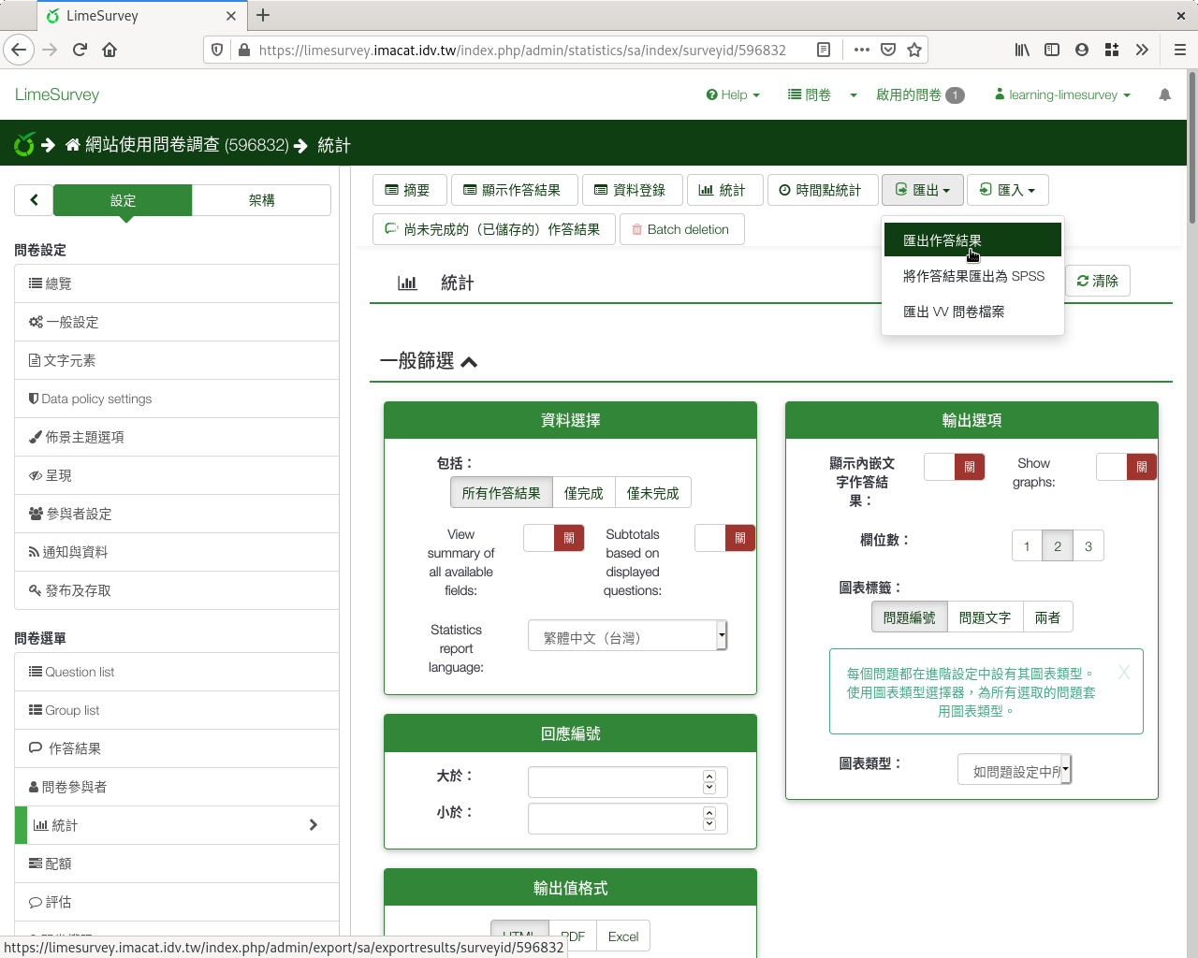Click the notifications bell icon
This screenshot has height=958, width=1198.
(1164, 94)
